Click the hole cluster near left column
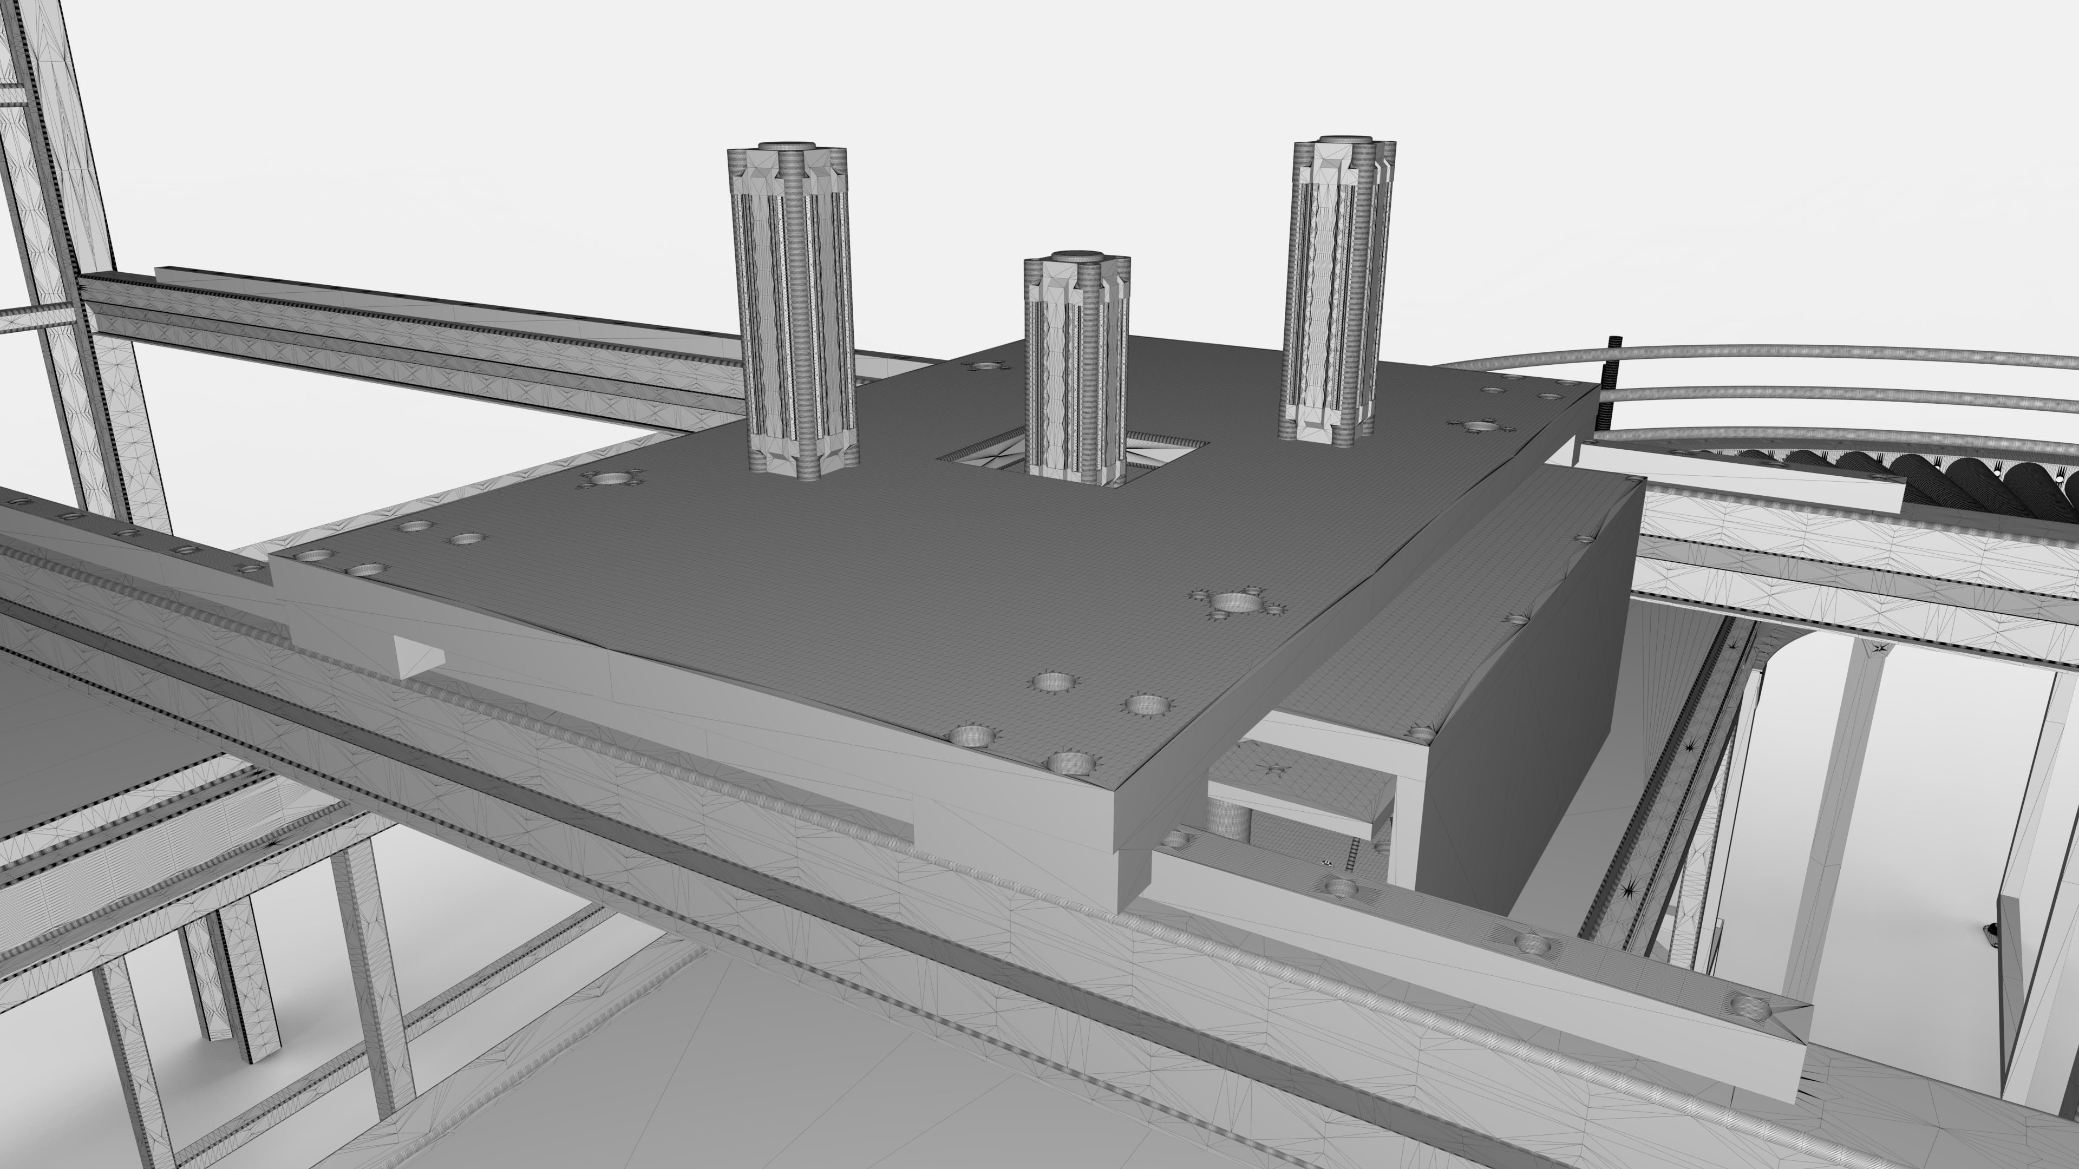Screen dimensions: 2079x1169 coord(611,479)
